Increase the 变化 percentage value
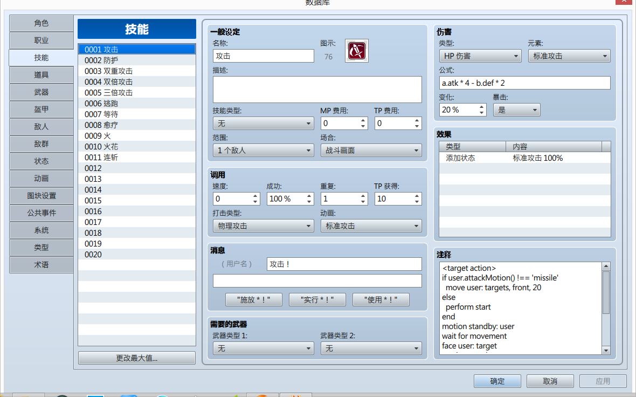The width and height of the screenshot is (636, 397). [x=481, y=107]
